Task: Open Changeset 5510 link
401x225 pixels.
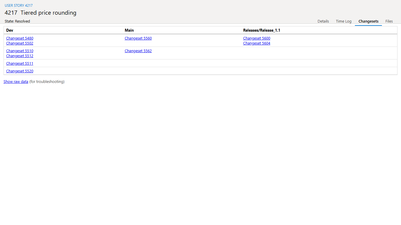Action: (x=20, y=51)
